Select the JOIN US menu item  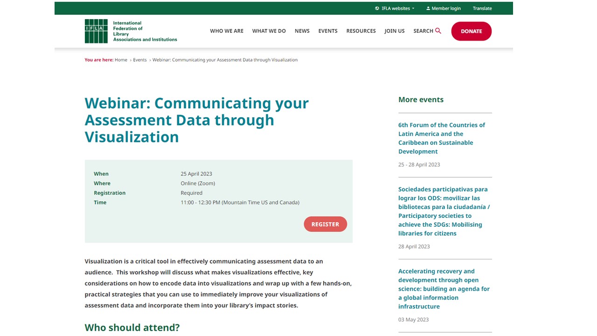pyautogui.click(x=395, y=31)
